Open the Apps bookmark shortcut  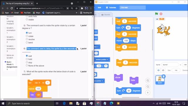(x=5, y=13)
